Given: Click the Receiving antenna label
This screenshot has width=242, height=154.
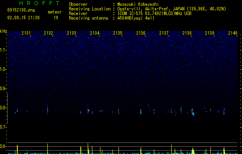Looking at the screenshot, I should click(x=88, y=18).
